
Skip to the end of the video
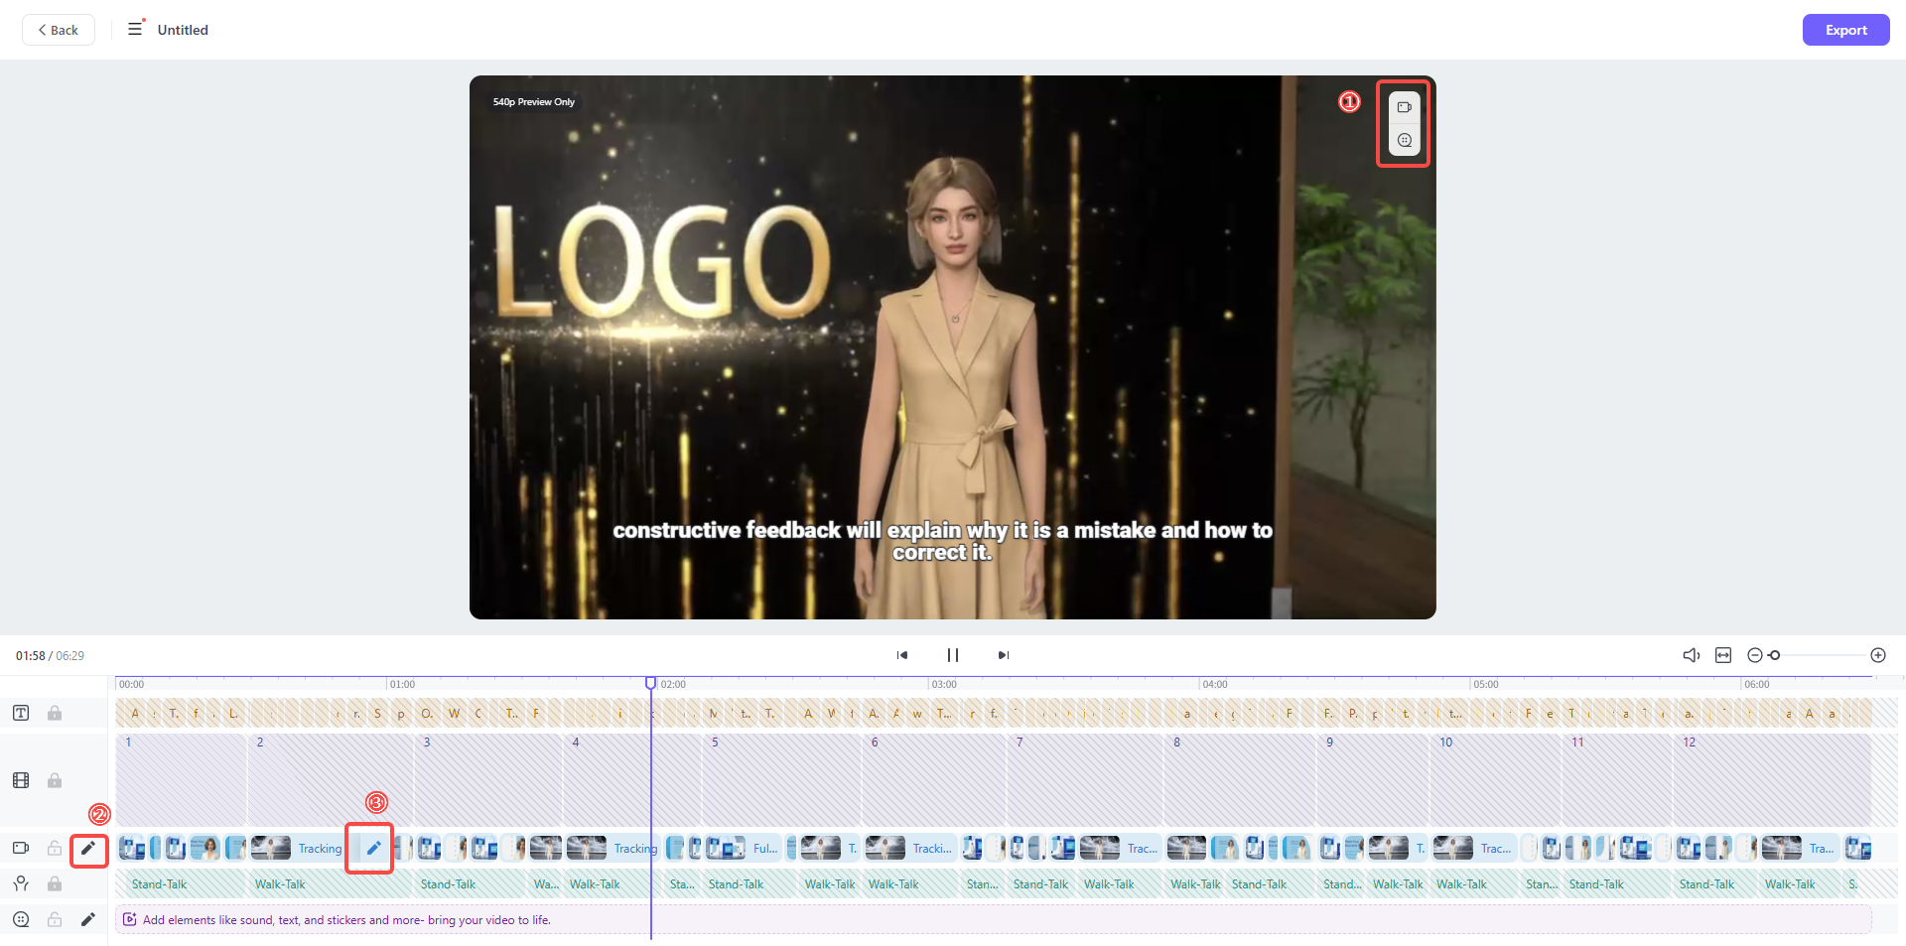(x=1004, y=655)
